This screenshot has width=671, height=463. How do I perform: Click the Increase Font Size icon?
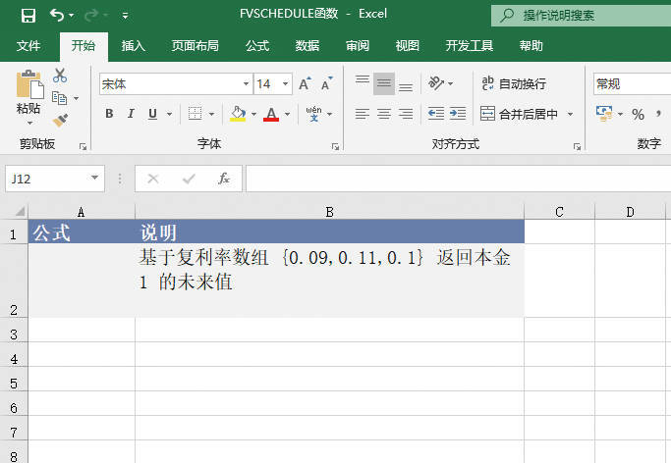301,84
